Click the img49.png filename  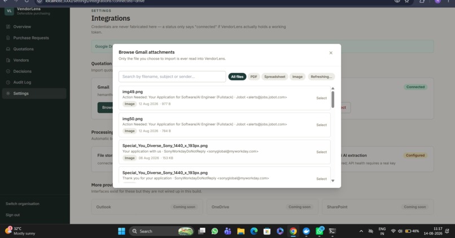pos(132,91)
